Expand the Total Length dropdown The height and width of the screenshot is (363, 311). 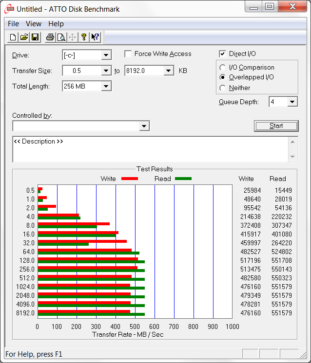click(x=106, y=87)
